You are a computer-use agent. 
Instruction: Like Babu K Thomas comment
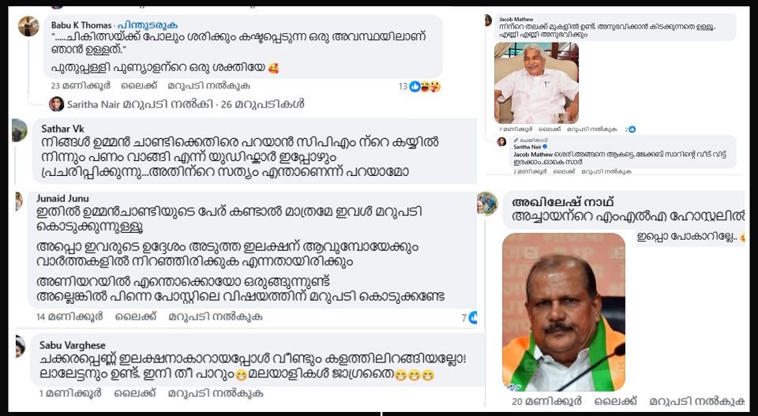[139, 86]
